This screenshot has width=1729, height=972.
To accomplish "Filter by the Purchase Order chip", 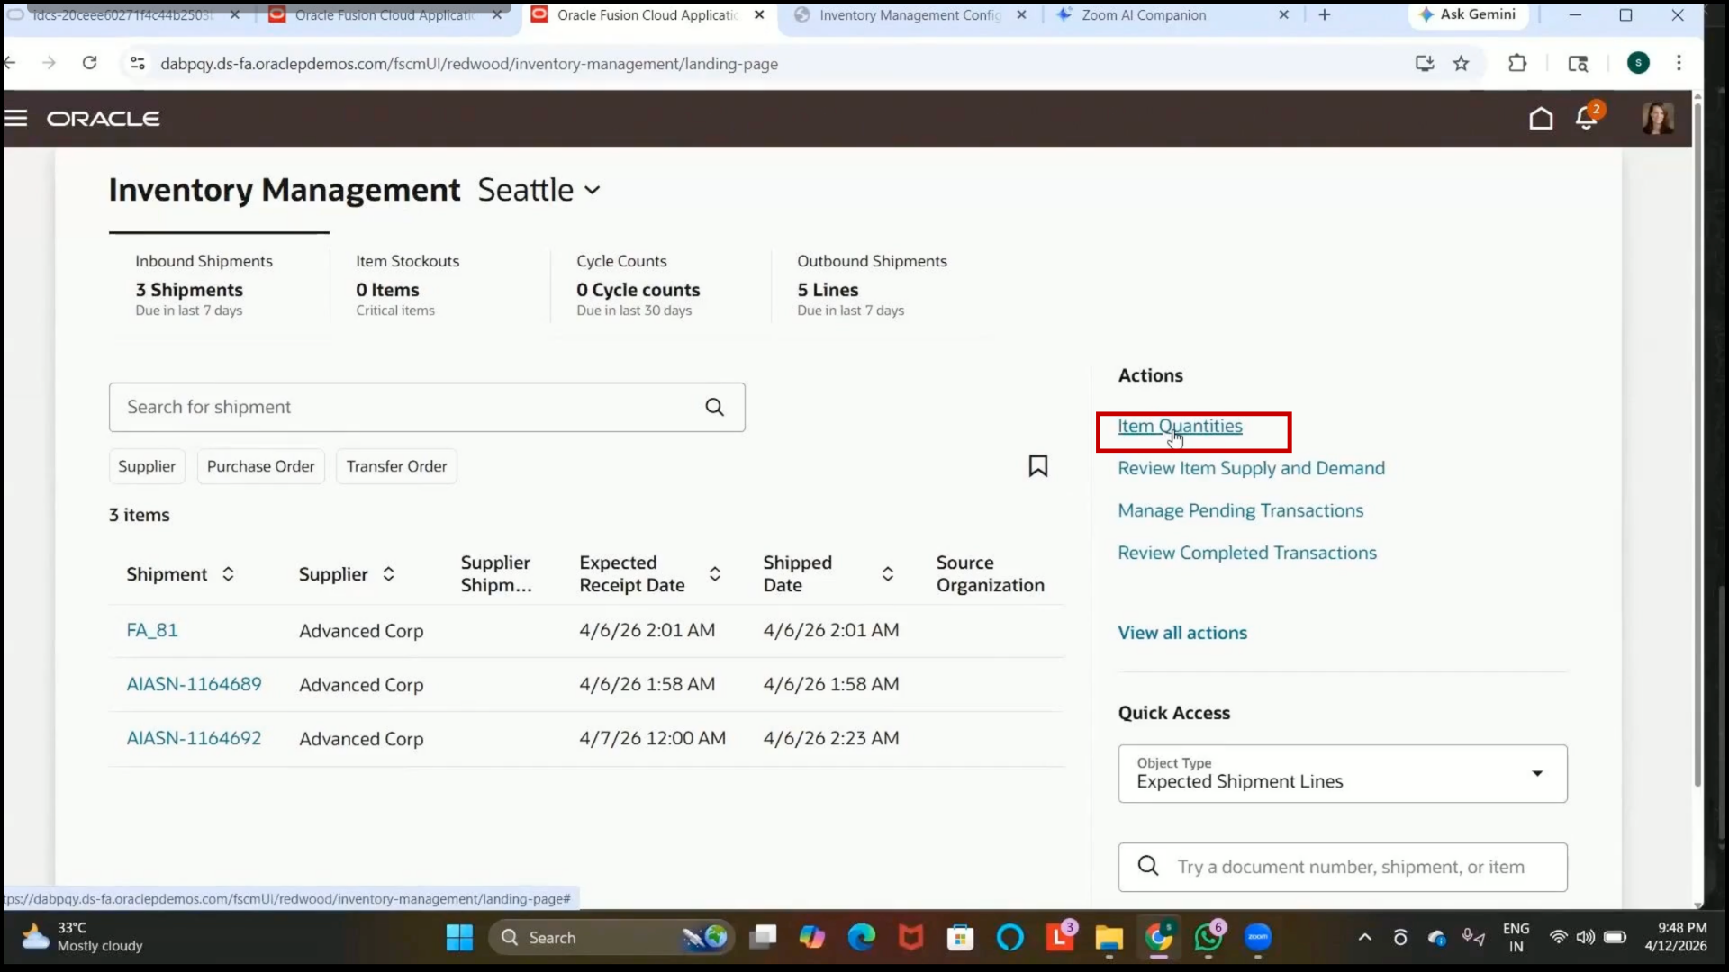I will point(261,466).
